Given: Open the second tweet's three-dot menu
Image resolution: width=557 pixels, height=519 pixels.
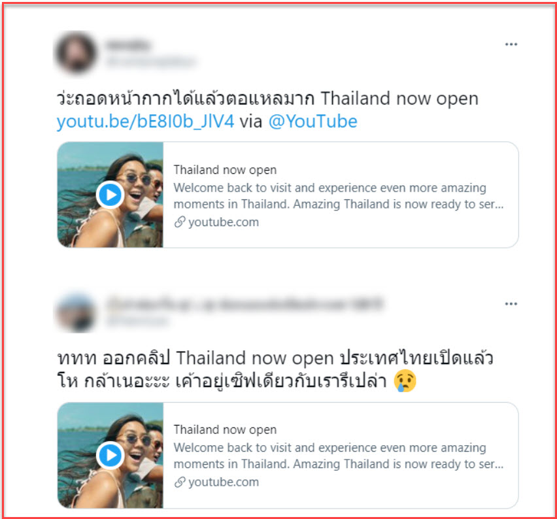Looking at the screenshot, I should tap(511, 304).
